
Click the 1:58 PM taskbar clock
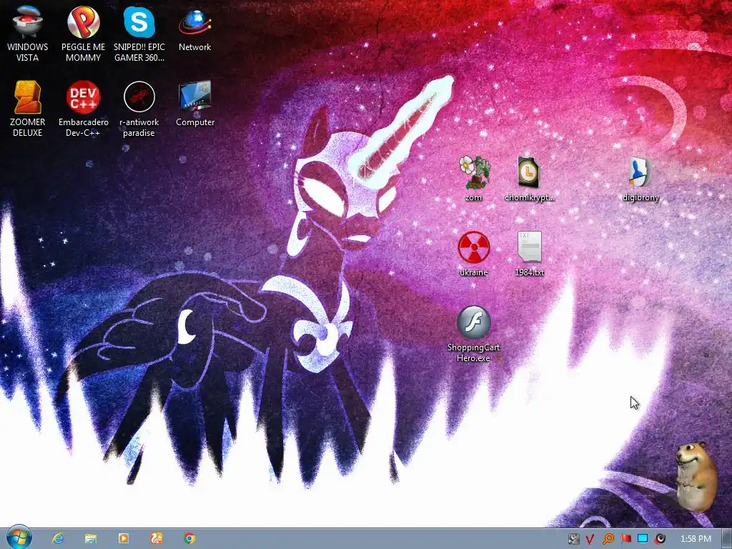coord(696,539)
